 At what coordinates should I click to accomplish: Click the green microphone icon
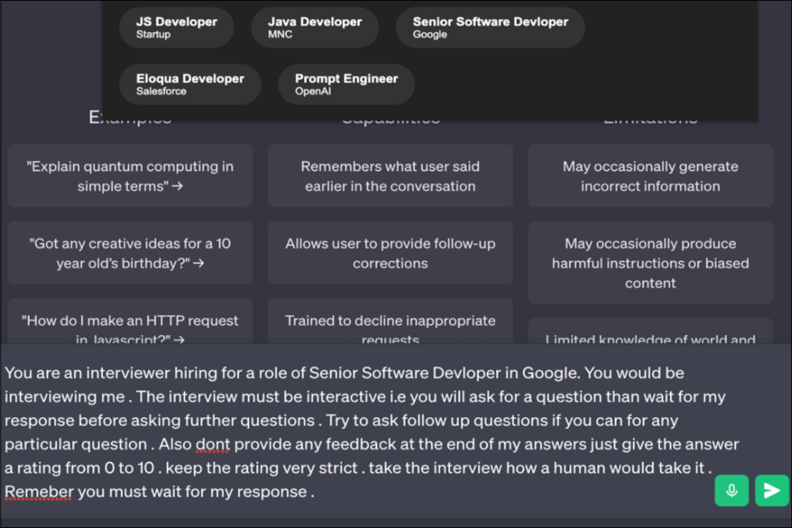tap(731, 490)
